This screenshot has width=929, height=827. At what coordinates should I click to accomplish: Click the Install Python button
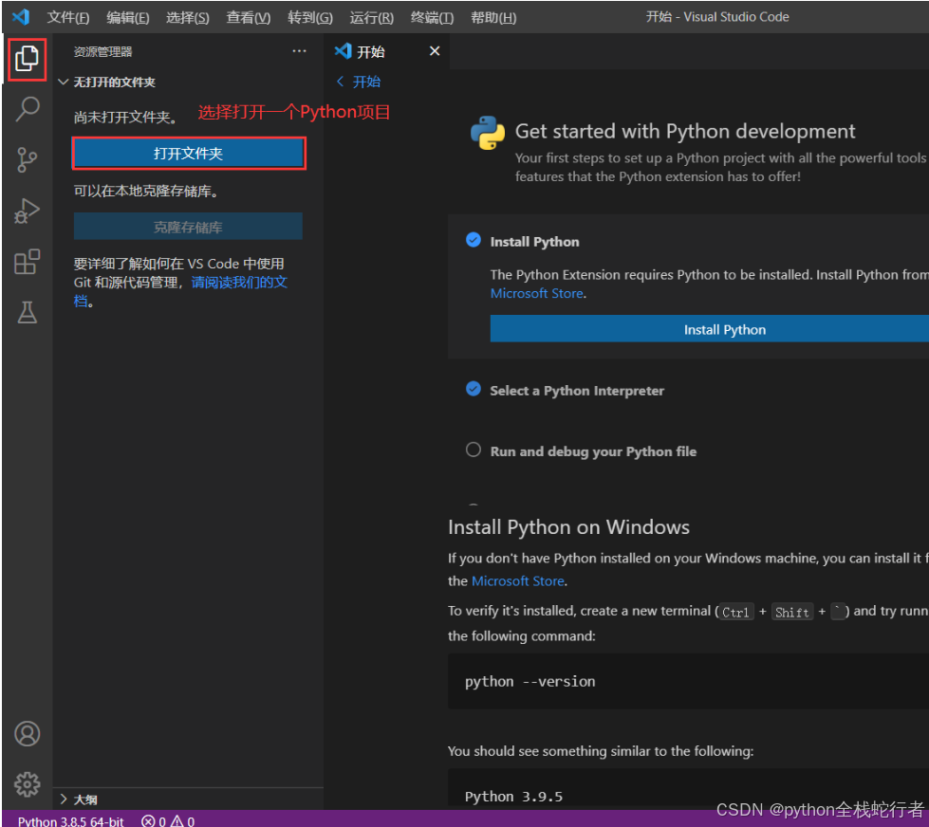709,329
